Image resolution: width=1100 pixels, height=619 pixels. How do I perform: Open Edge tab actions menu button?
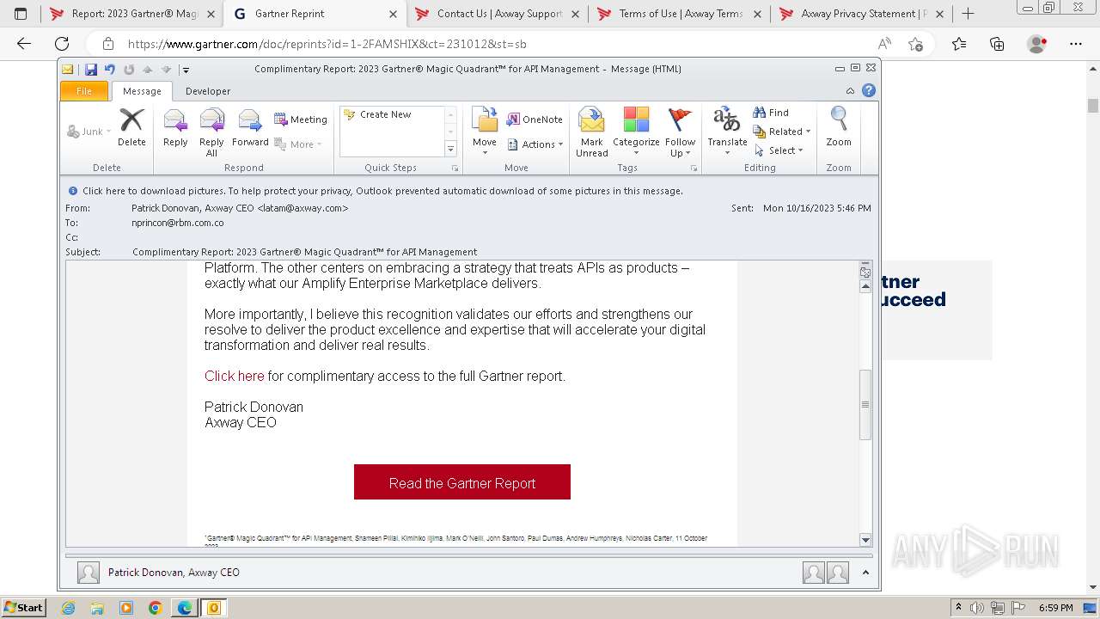[21, 14]
